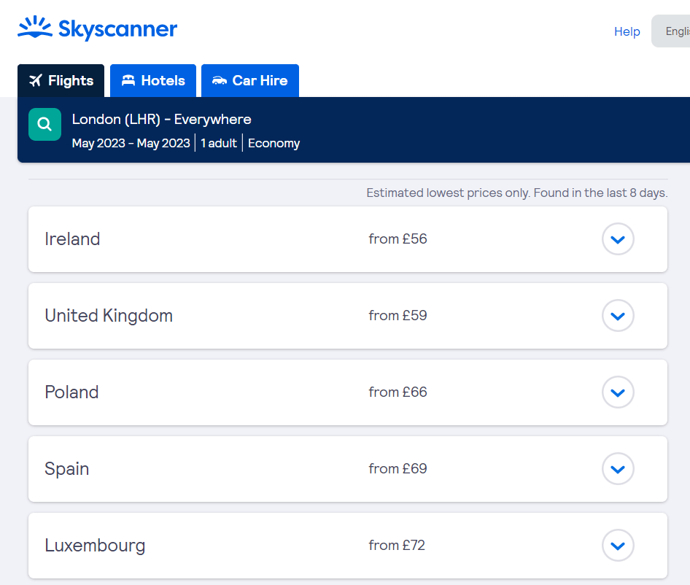
Task: Select the airplane icon on Flights tab
Action: pyautogui.click(x=34, y=80)
